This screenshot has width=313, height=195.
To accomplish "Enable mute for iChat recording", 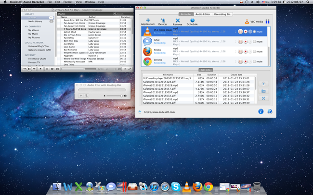I will coord(254,42).
